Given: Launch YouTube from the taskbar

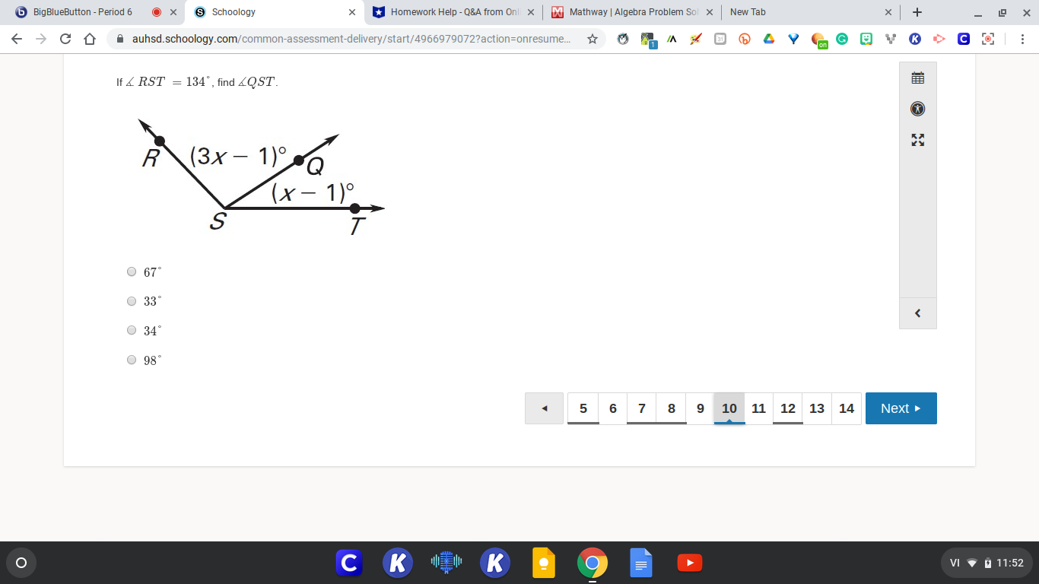Looking at the screenshot, I should (689, 563).
